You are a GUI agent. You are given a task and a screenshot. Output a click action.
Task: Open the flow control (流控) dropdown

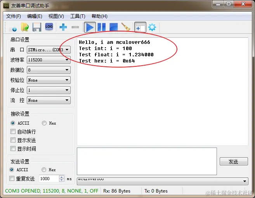tap(49, 100)
